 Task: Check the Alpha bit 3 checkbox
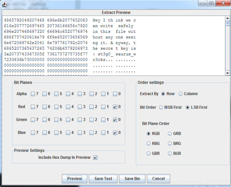[x=80, y=94]
